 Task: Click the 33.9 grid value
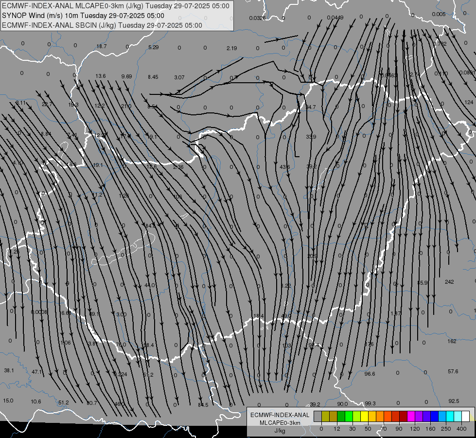(311, 137)
